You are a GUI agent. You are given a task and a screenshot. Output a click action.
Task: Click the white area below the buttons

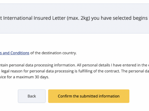[74, 107]
